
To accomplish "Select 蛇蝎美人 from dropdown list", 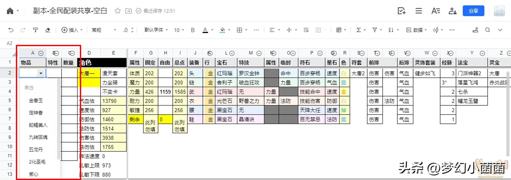I will coord(38,125).
